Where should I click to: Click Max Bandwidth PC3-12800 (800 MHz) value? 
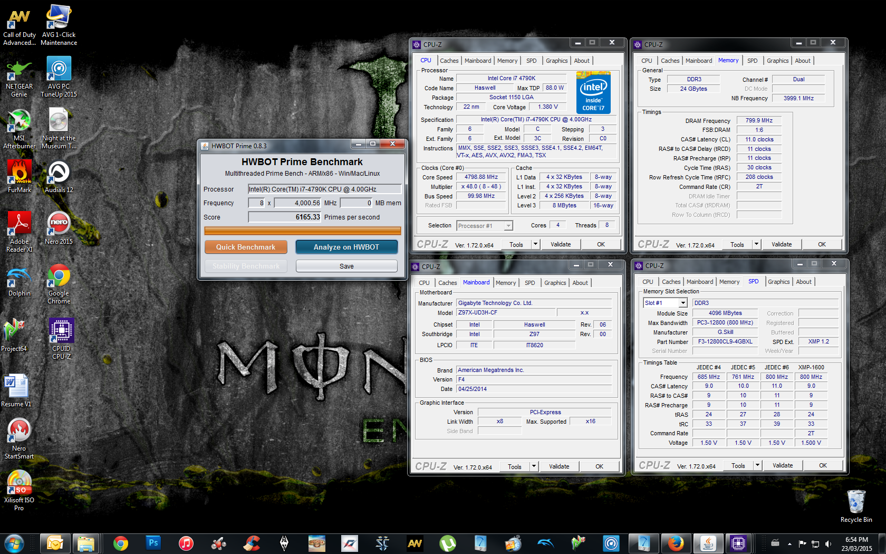point(725,322)
